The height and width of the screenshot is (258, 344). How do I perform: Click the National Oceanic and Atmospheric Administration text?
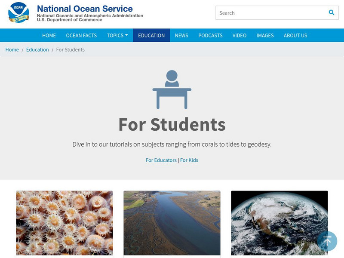(90, 15)
